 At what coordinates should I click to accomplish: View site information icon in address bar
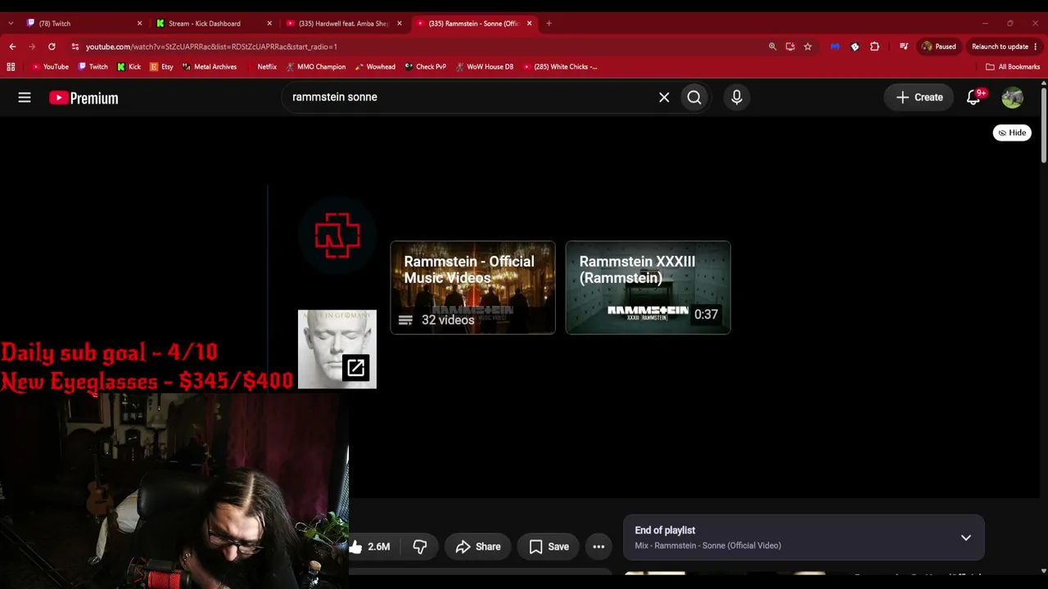pyautogui.click(x=75, y=47)
